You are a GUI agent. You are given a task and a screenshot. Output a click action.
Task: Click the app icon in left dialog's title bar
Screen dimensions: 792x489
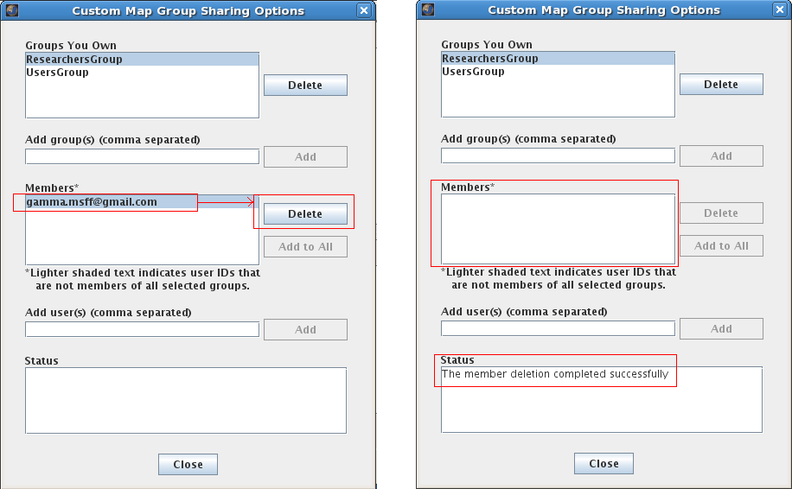(x=11, y=10)
